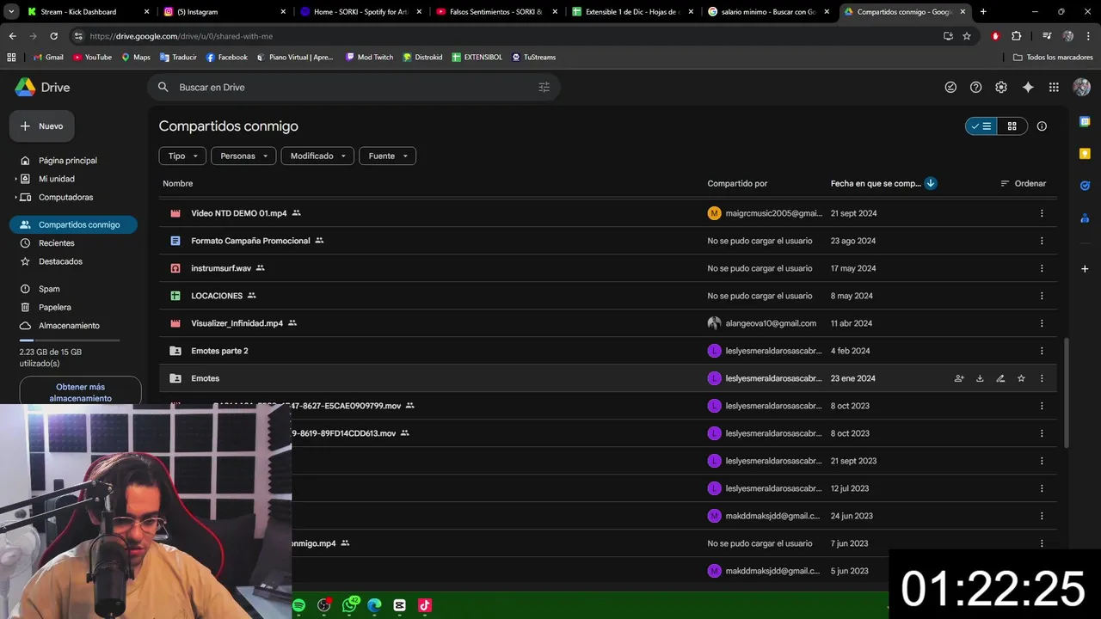The height and width of the screenshot is (619, 1101).
Task: Open WhatsApp from the taskbar
Action: (x=349, y=605)
